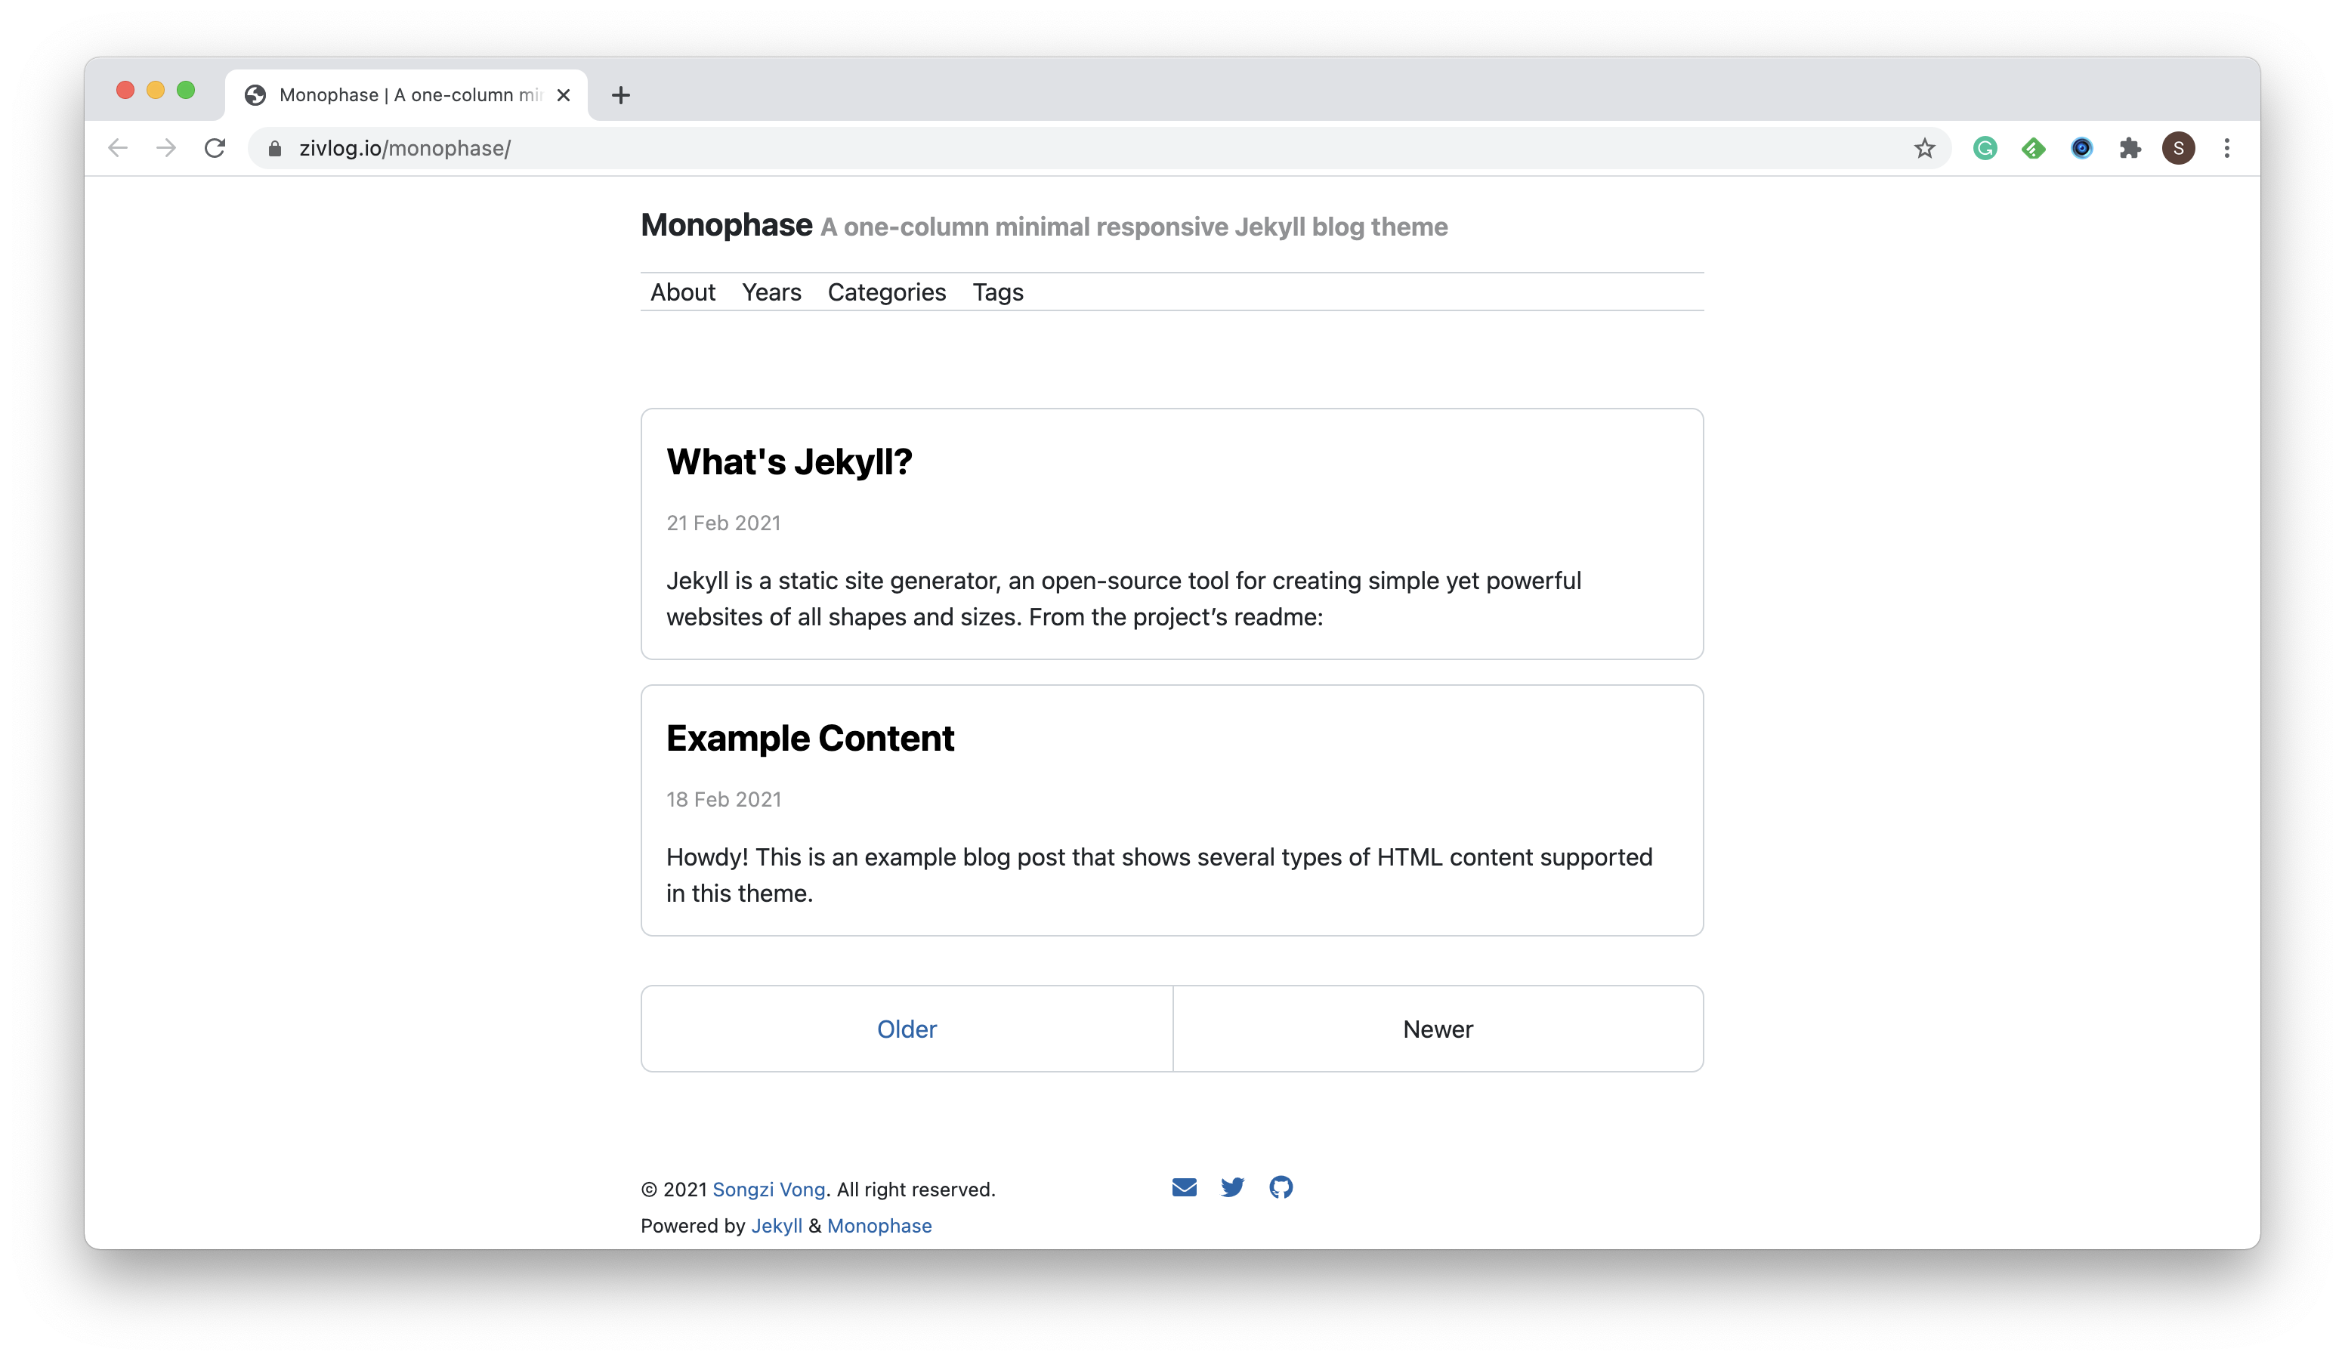Open the GitHub icon link in footer

[1281, 1187]
